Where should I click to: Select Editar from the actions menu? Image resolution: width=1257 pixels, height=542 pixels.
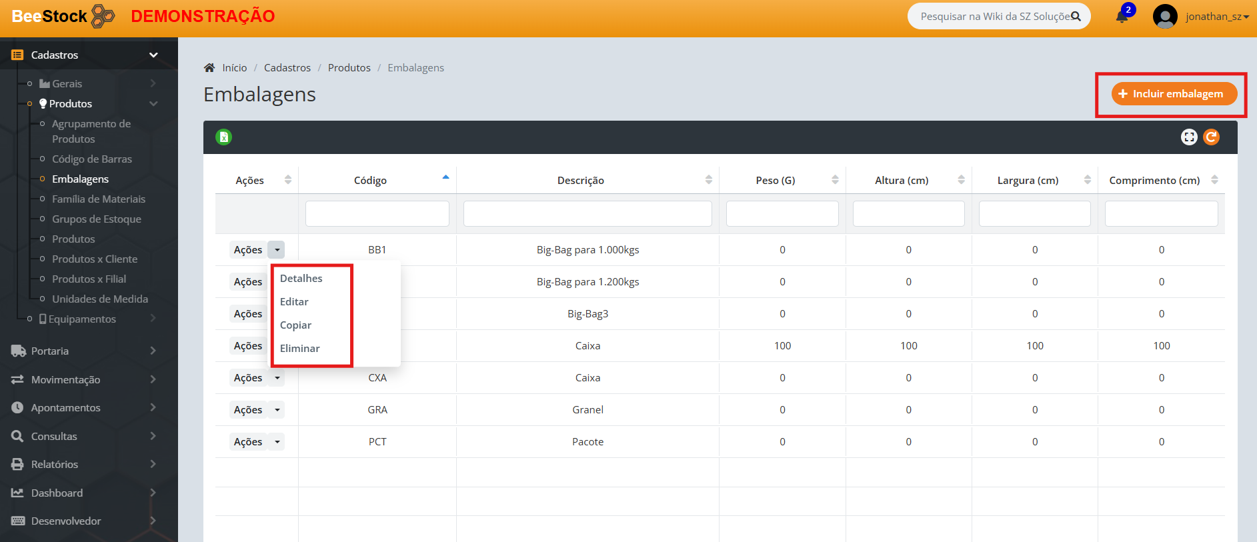294,302
